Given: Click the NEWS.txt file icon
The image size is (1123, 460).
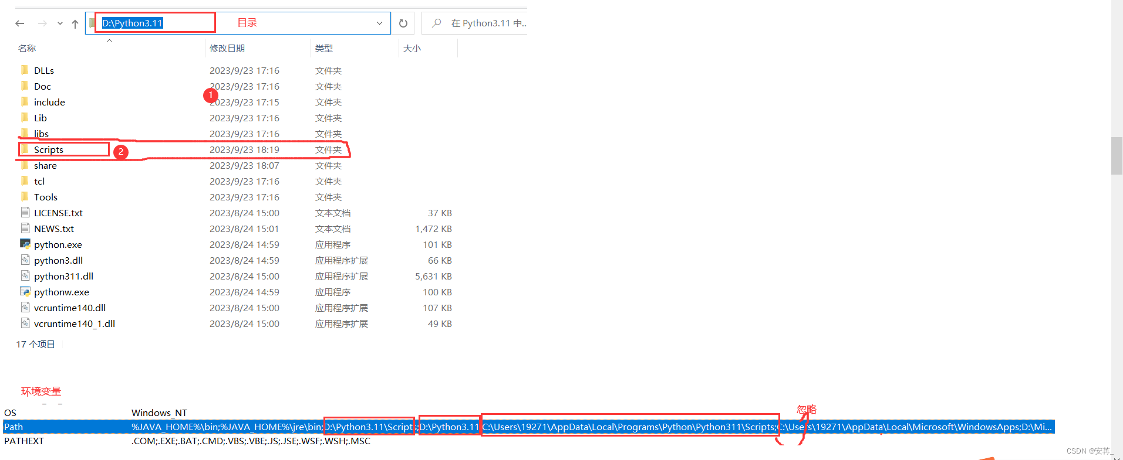Looking at the screenshot, I should click(25, 228).
